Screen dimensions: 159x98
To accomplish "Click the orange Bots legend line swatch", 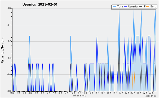I will pyautogui.click(x=148, y=7).
